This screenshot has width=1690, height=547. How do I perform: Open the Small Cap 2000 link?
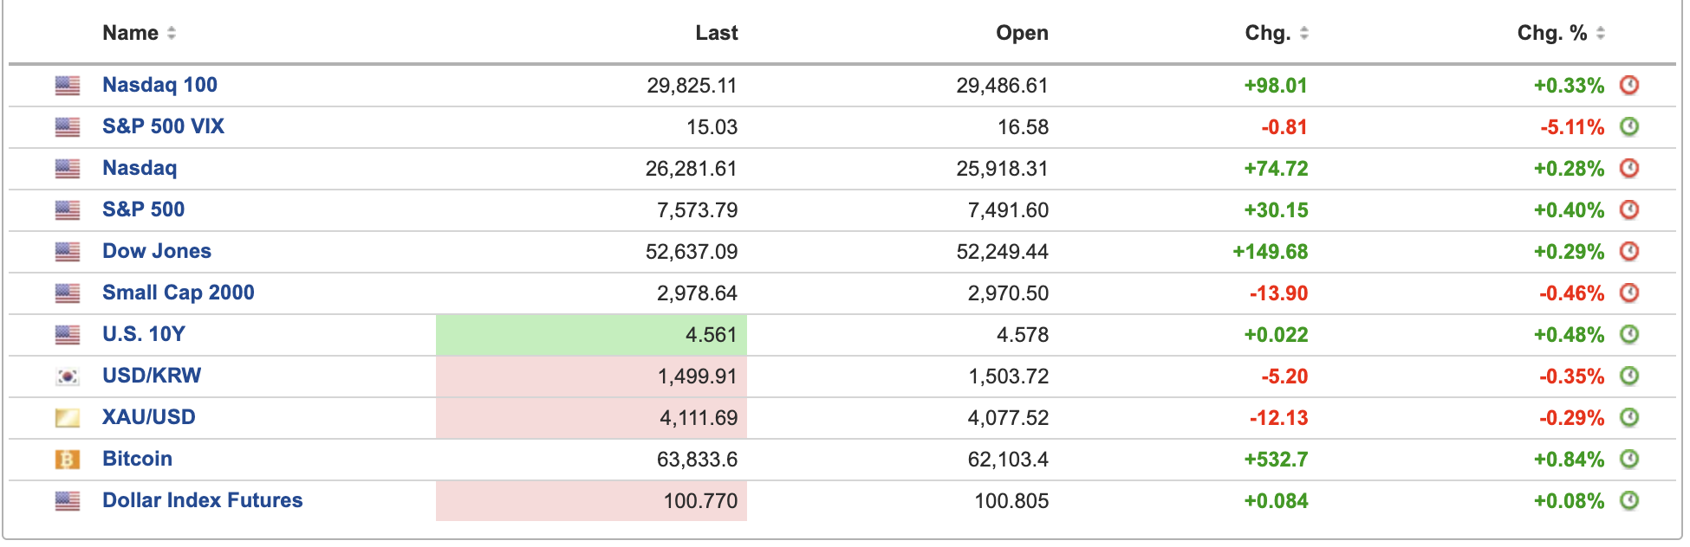point(179,293)
